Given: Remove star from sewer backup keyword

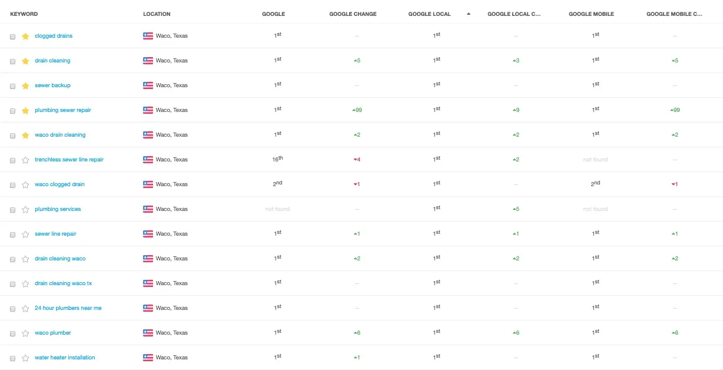Looking at the screenshot, I should pos(25,86).
